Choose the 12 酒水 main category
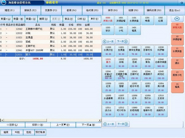Screen dimensions: 185x138 tap(177, 63)
